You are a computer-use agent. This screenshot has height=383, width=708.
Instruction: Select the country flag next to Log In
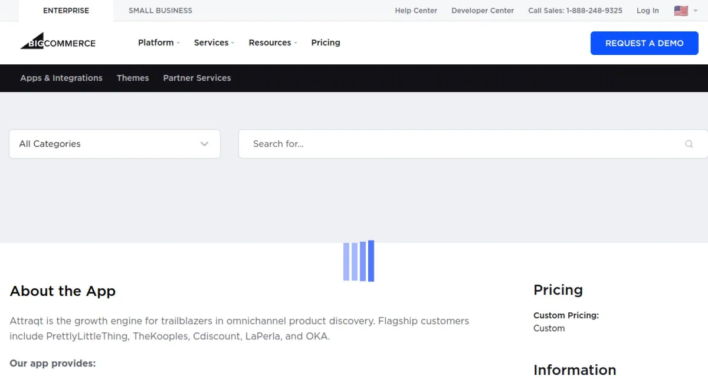click(681, 10)
